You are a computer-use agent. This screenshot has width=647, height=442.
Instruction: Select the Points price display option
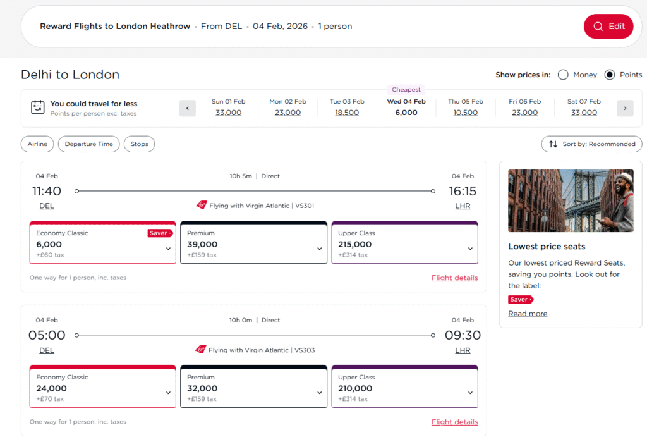point(610,75)
